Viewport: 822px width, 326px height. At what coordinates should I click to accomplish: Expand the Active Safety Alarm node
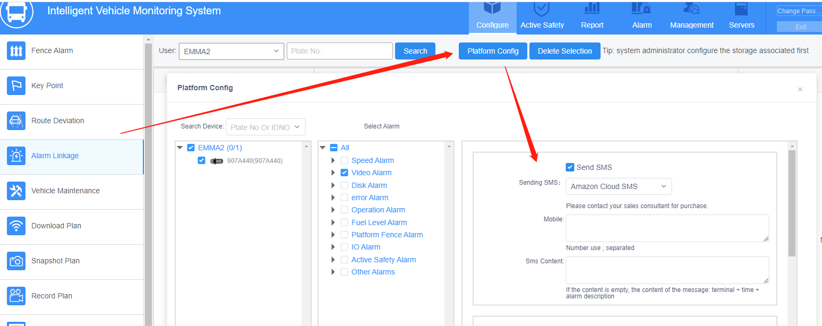[333, 260]
